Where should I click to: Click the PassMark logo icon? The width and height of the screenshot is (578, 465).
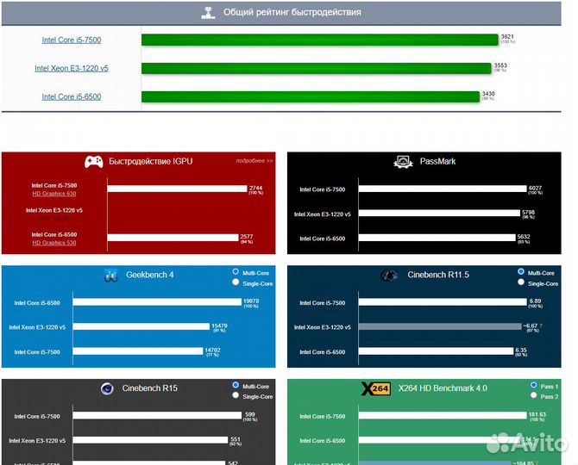coord(402,161)
